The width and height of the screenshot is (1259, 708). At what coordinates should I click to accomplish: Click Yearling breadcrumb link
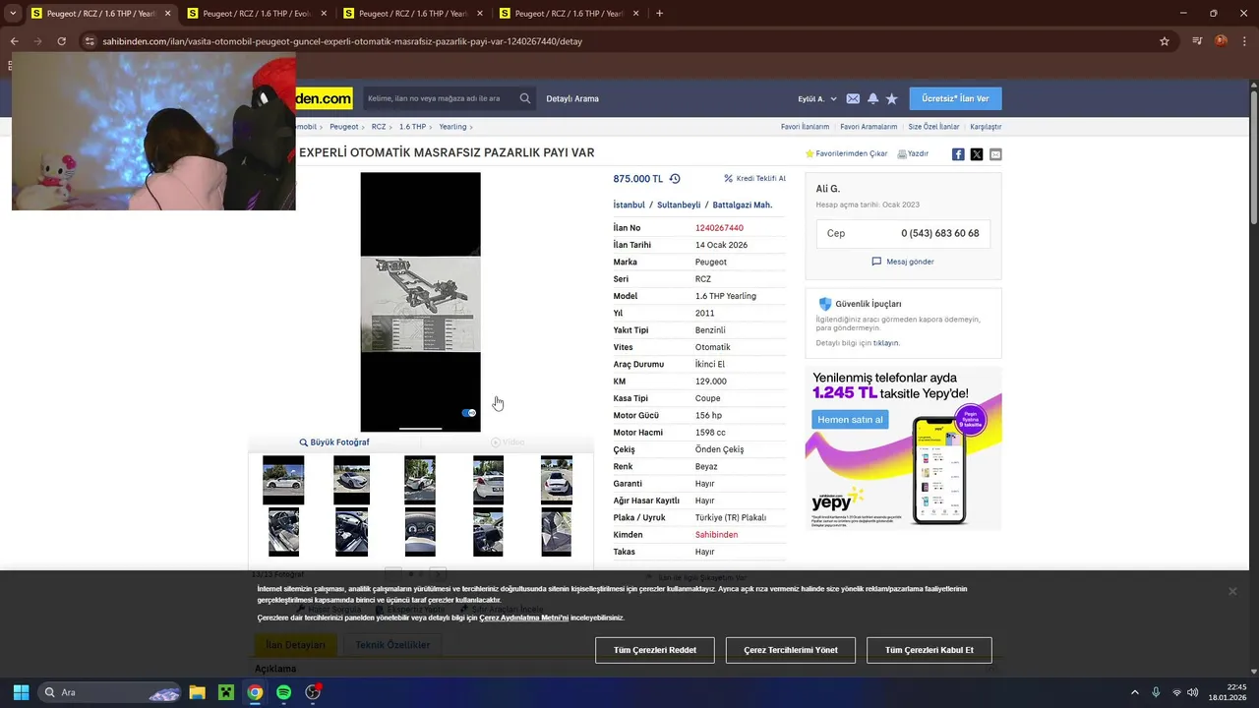(x=452, y=127)
